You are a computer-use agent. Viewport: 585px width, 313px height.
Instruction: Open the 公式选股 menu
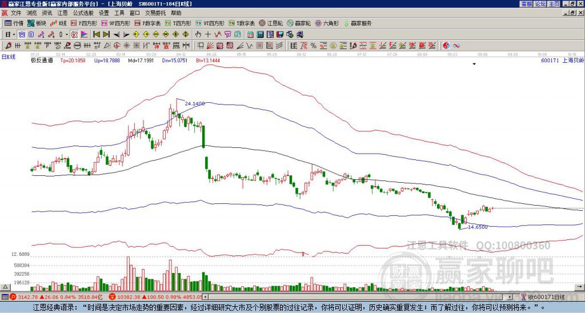point(83,13)
